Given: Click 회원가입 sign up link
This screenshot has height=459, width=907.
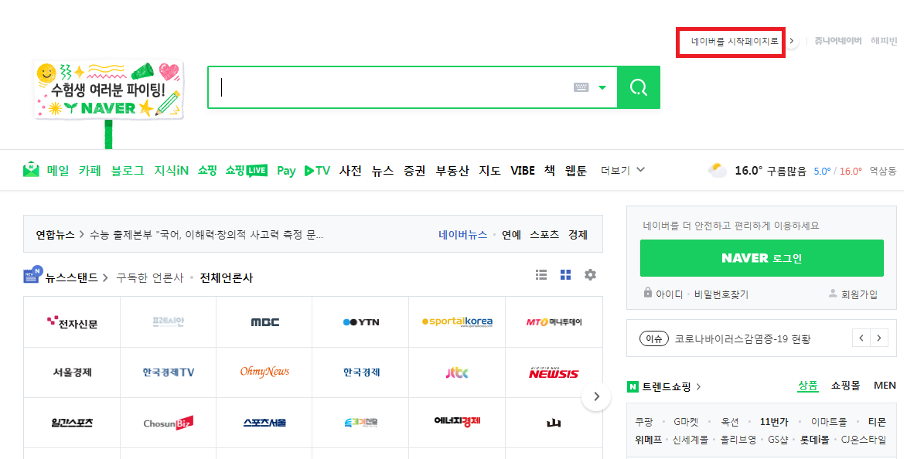Looking at the screenshot, I should click(x=853, y=294).
